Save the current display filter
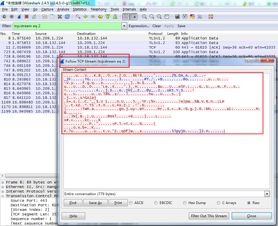Screen dimensions: 278x226 pos(181,26)
